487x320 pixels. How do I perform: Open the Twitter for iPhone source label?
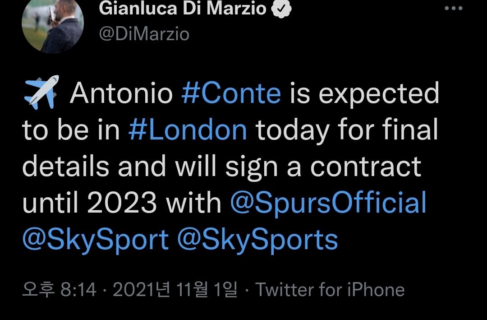coord(330,289)
